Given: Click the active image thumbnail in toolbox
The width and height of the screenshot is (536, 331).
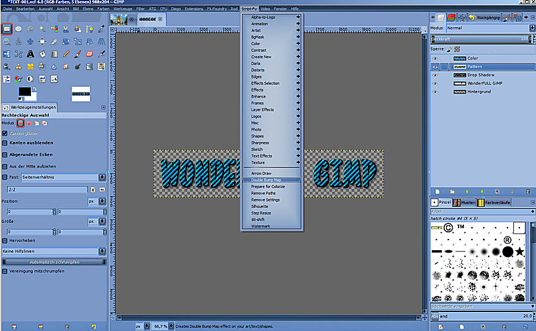Looking at the screenshot, I should (80, 94).
